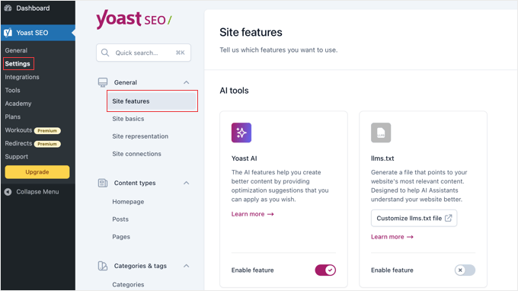Viewport: 518px width, 291px height.
Task: Follow Learn more link under Yoast AI
Action: (x=253, y=214)
